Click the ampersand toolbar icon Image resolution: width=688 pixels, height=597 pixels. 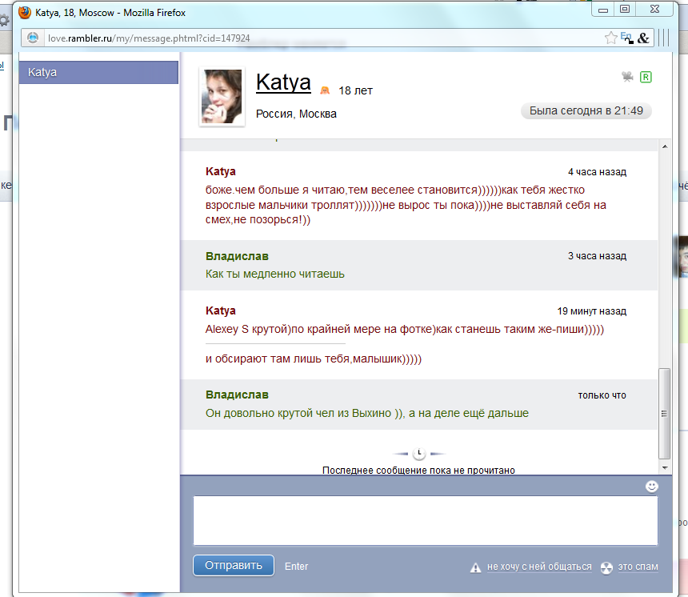[643, 38]
